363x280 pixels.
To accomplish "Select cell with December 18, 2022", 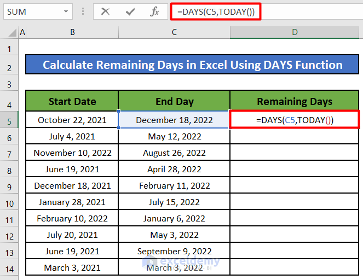I will (x=174, y=120).
